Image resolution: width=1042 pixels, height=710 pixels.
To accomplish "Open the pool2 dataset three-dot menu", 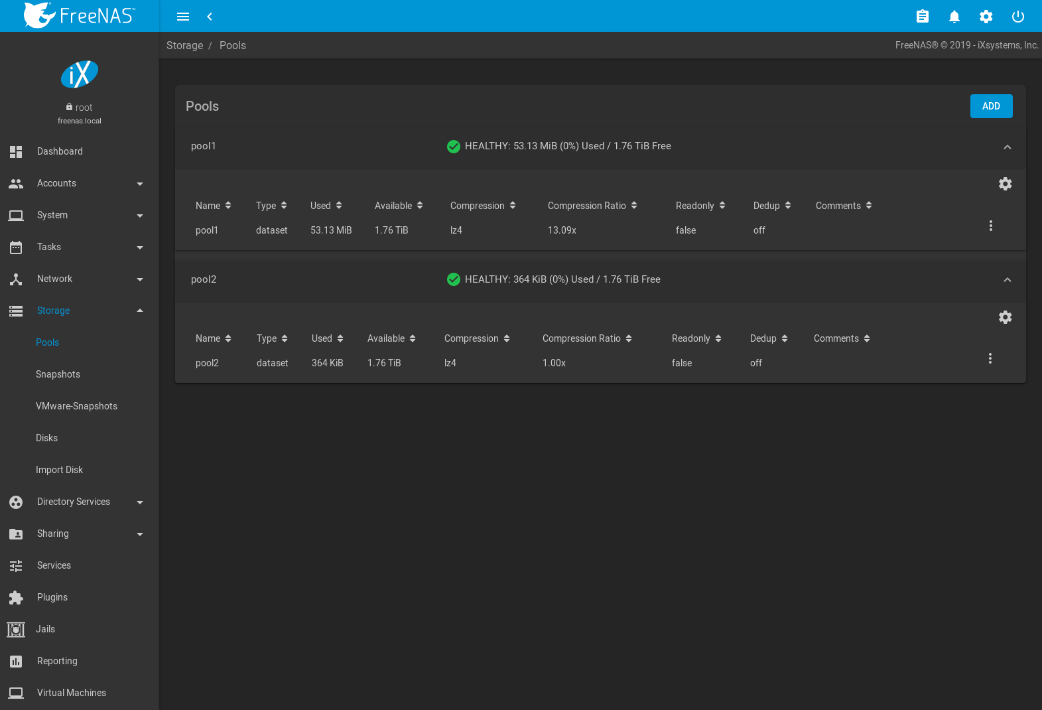I will pos(990,358).
